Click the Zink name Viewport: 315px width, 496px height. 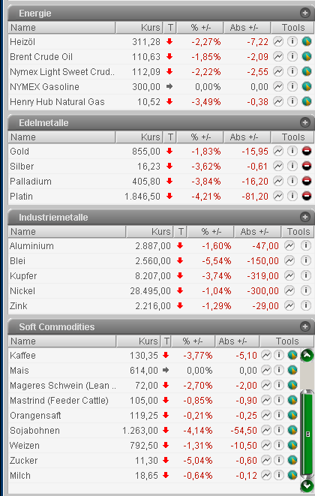click(18, 306)
